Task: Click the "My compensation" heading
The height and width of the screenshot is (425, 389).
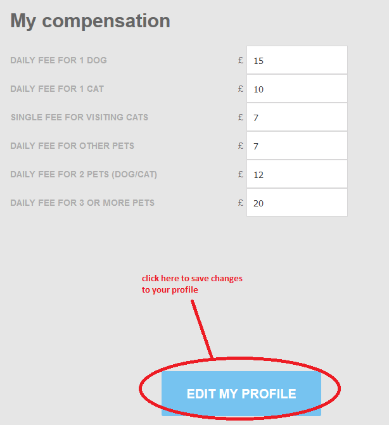Action: click(x=91, y=21)
